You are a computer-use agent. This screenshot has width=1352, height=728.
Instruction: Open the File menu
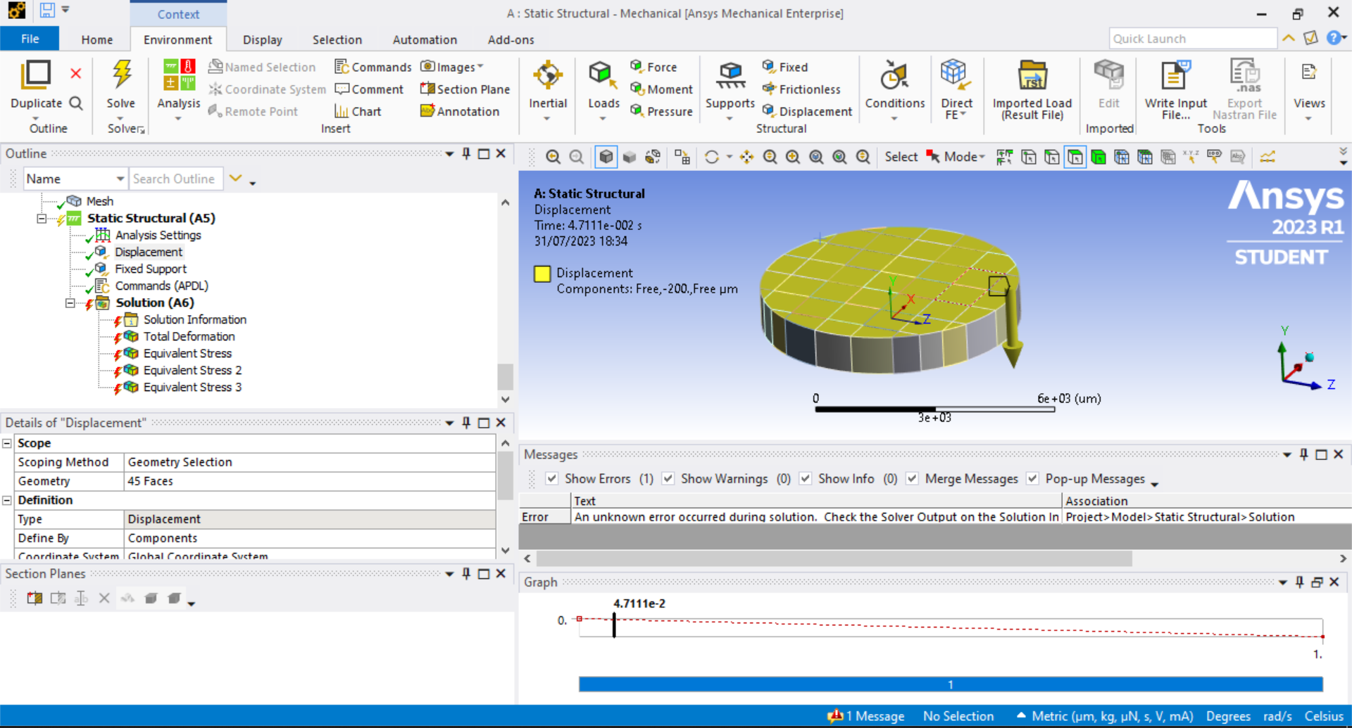tap(30, 39)
